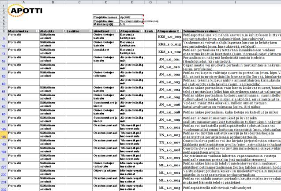Viewport: 281px width, 191px height.
Task: Select column C header
Action: pos(79,2)
